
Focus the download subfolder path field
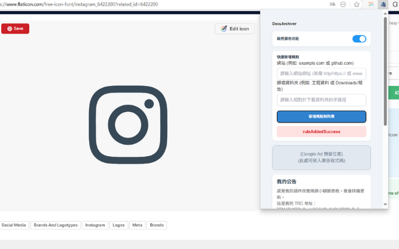pyautogui.click(x=322, y=100)
